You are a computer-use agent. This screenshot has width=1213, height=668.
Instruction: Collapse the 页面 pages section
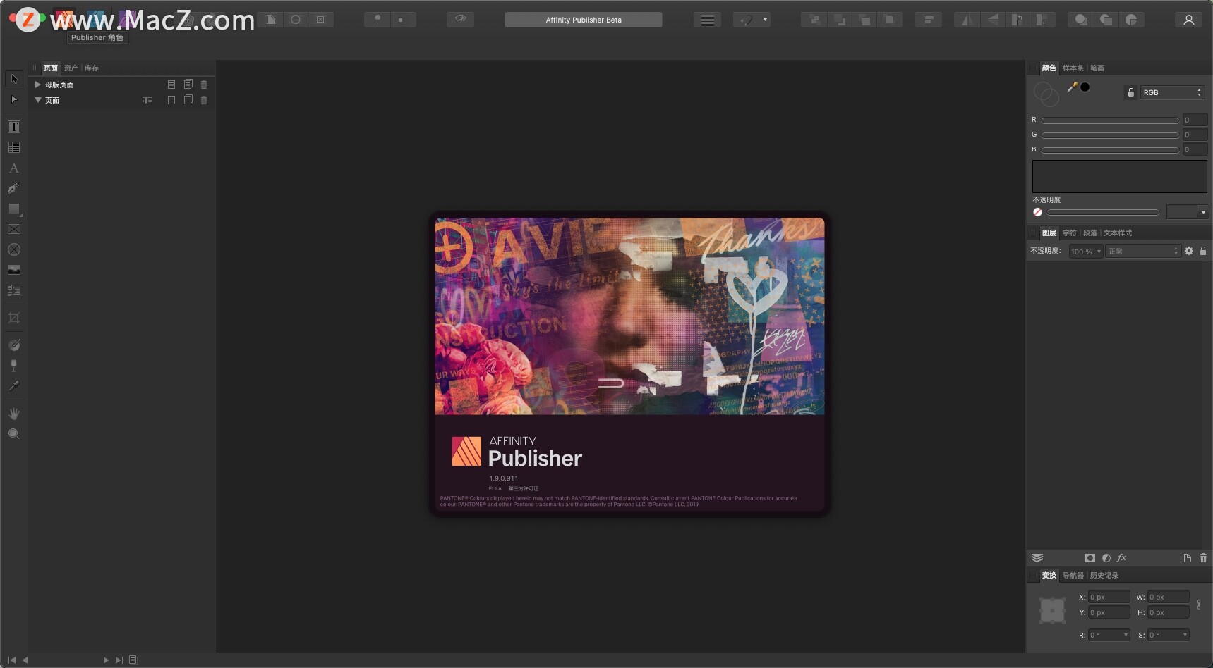[38, 100]
